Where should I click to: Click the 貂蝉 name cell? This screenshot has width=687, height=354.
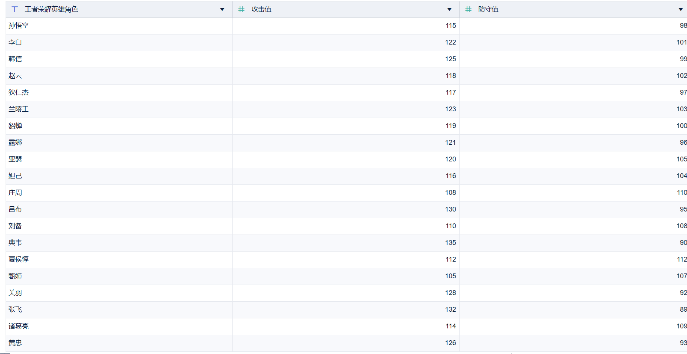click(x=119, y=126)
